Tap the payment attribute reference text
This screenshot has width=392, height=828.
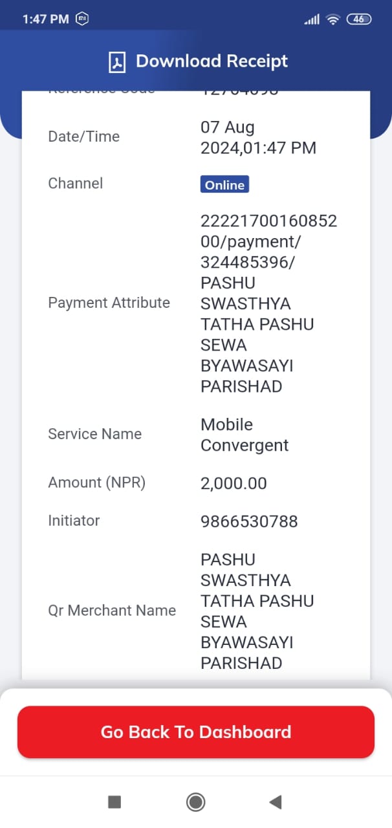pos(269,303)
